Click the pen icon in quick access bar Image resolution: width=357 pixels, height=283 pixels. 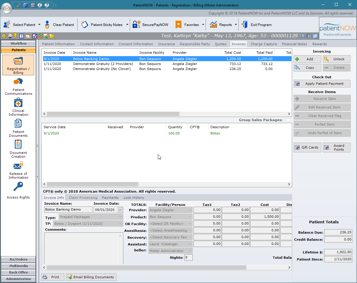(19, 5)
